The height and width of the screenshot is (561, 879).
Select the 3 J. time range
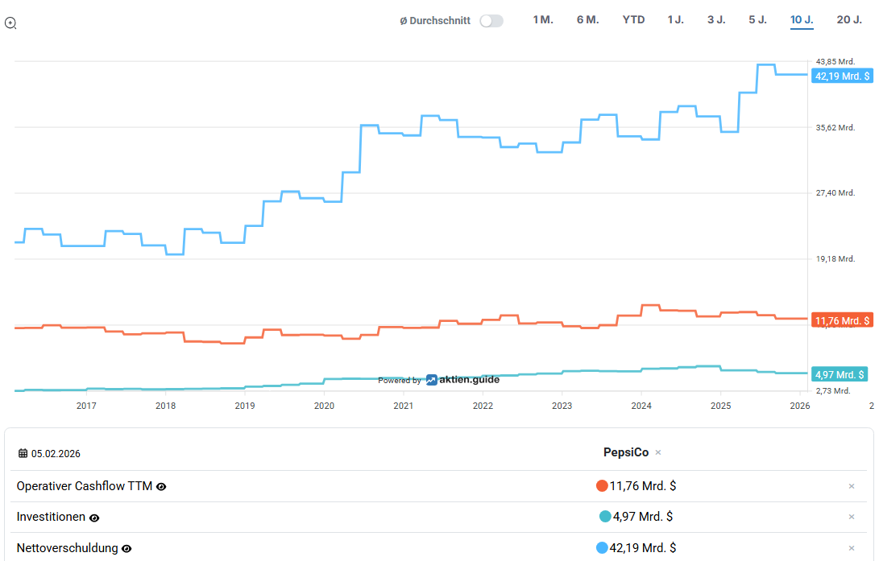pos(716,20)
